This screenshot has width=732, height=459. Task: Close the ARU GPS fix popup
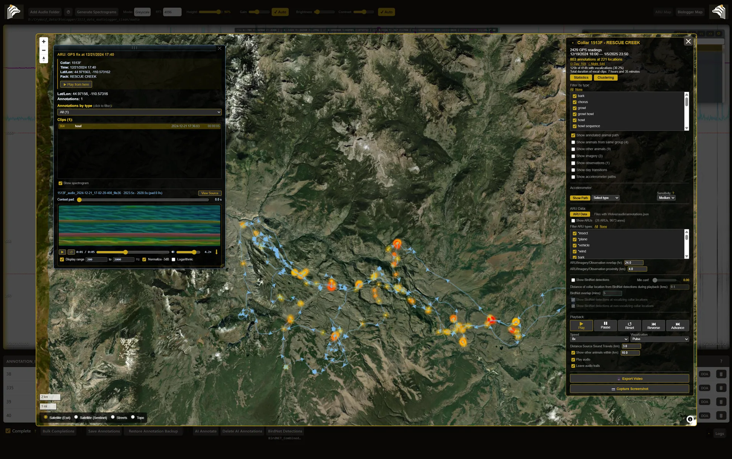click(220, 48)
